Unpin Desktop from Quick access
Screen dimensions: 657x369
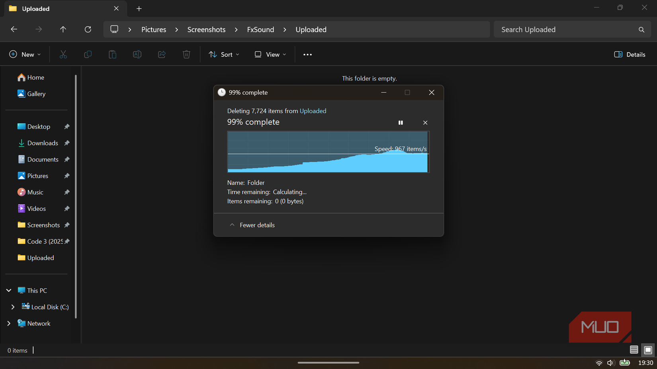pos(67,126)
